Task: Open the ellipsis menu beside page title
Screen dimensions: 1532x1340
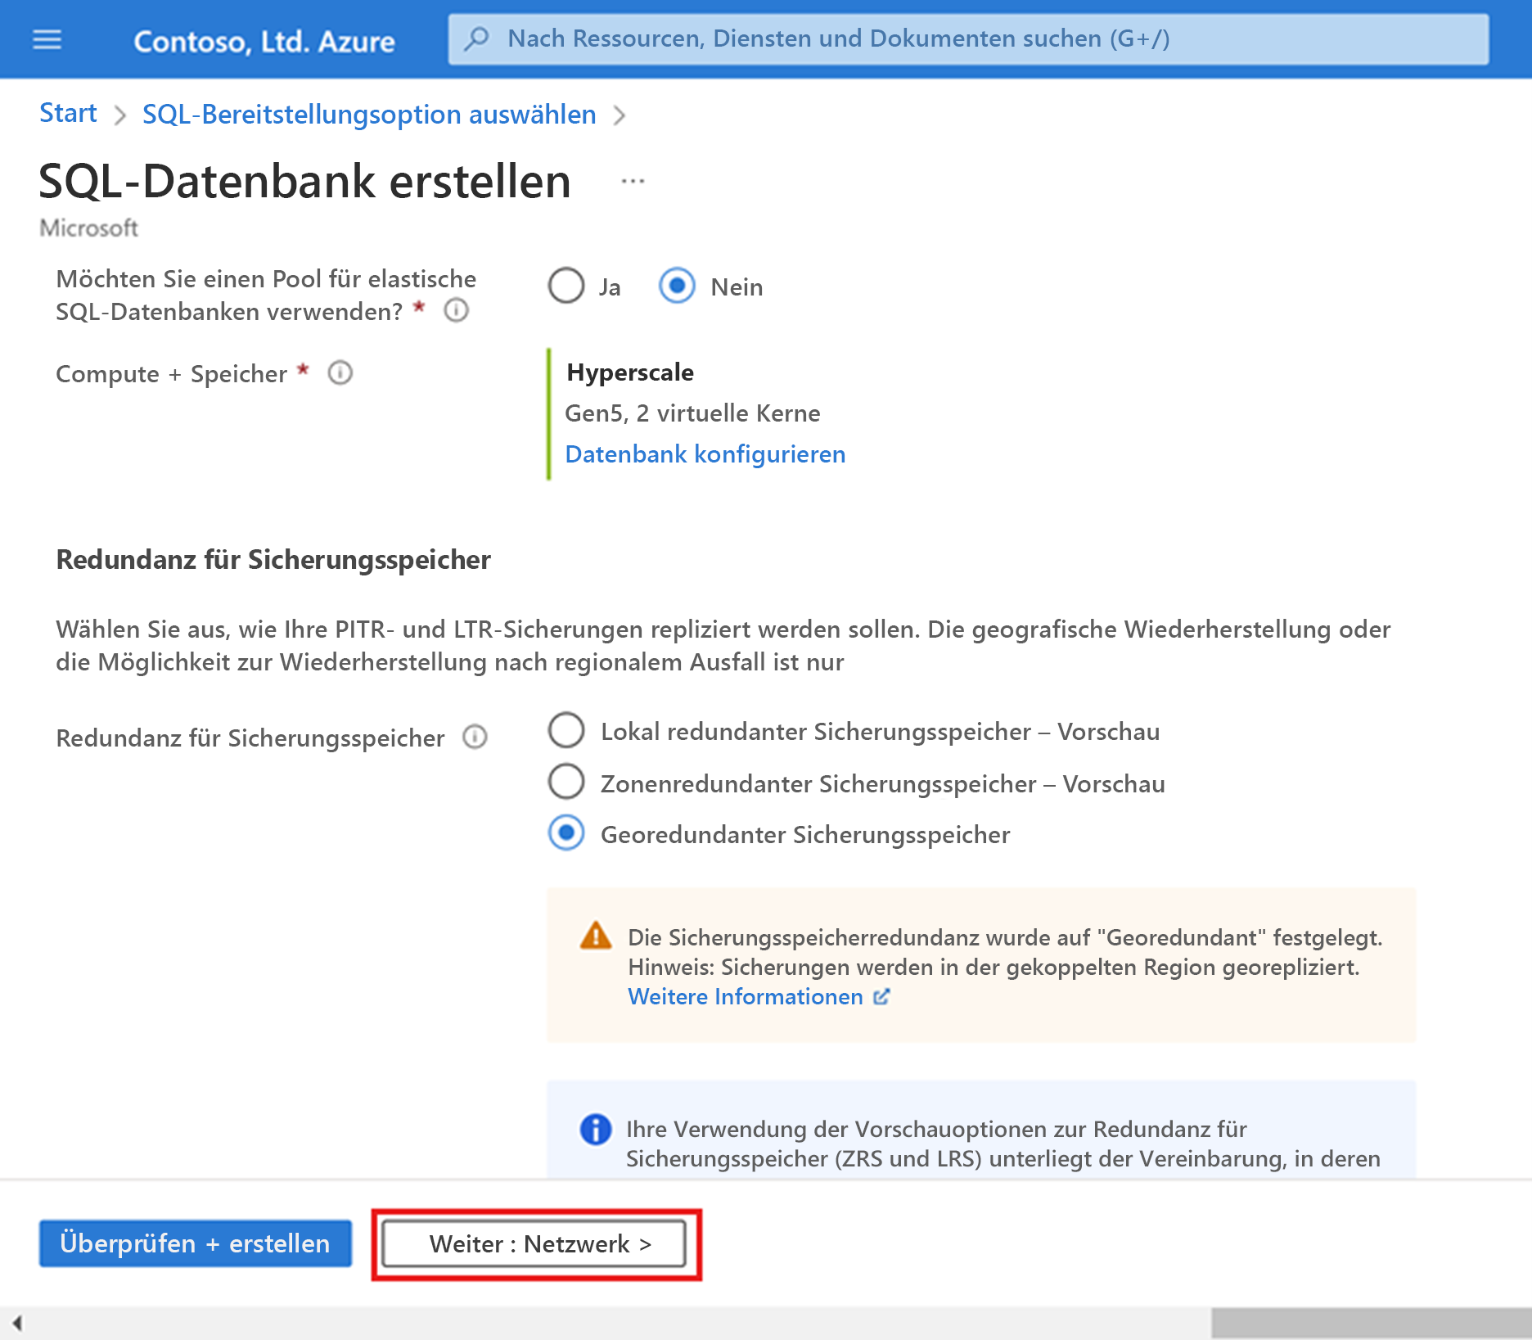Action: click(633, 181)
